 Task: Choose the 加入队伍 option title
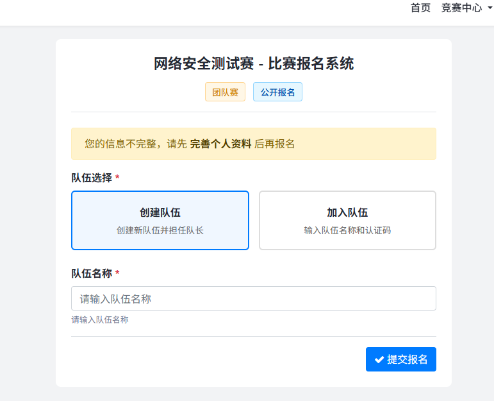click(x=347, y=212)
